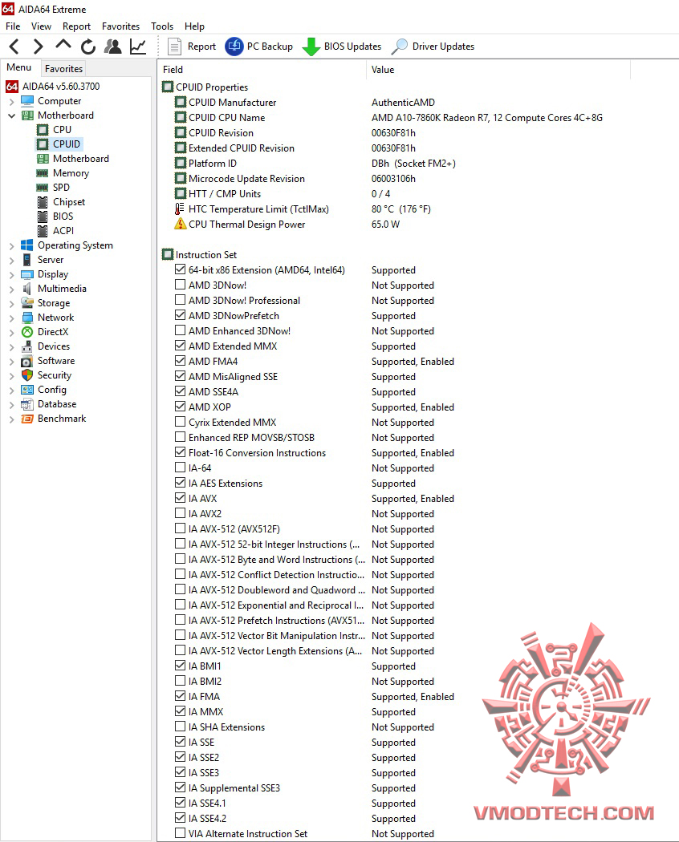The height and width of the screenshot is (842, 679).
Task: Click the CPU Thermal Design Power warning icon
Action: tap(180, 224)
